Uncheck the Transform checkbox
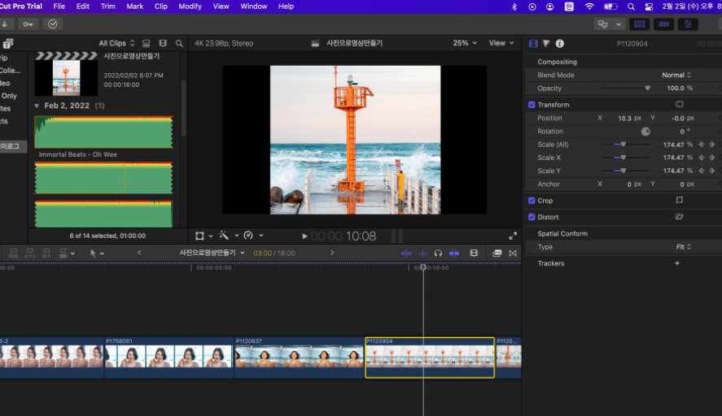 (532, 105)
